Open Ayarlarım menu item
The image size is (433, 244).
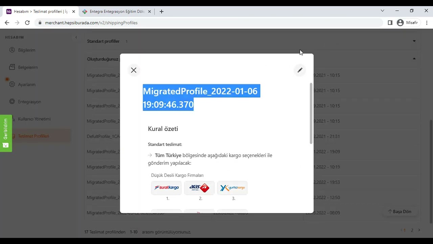point(27,84)
